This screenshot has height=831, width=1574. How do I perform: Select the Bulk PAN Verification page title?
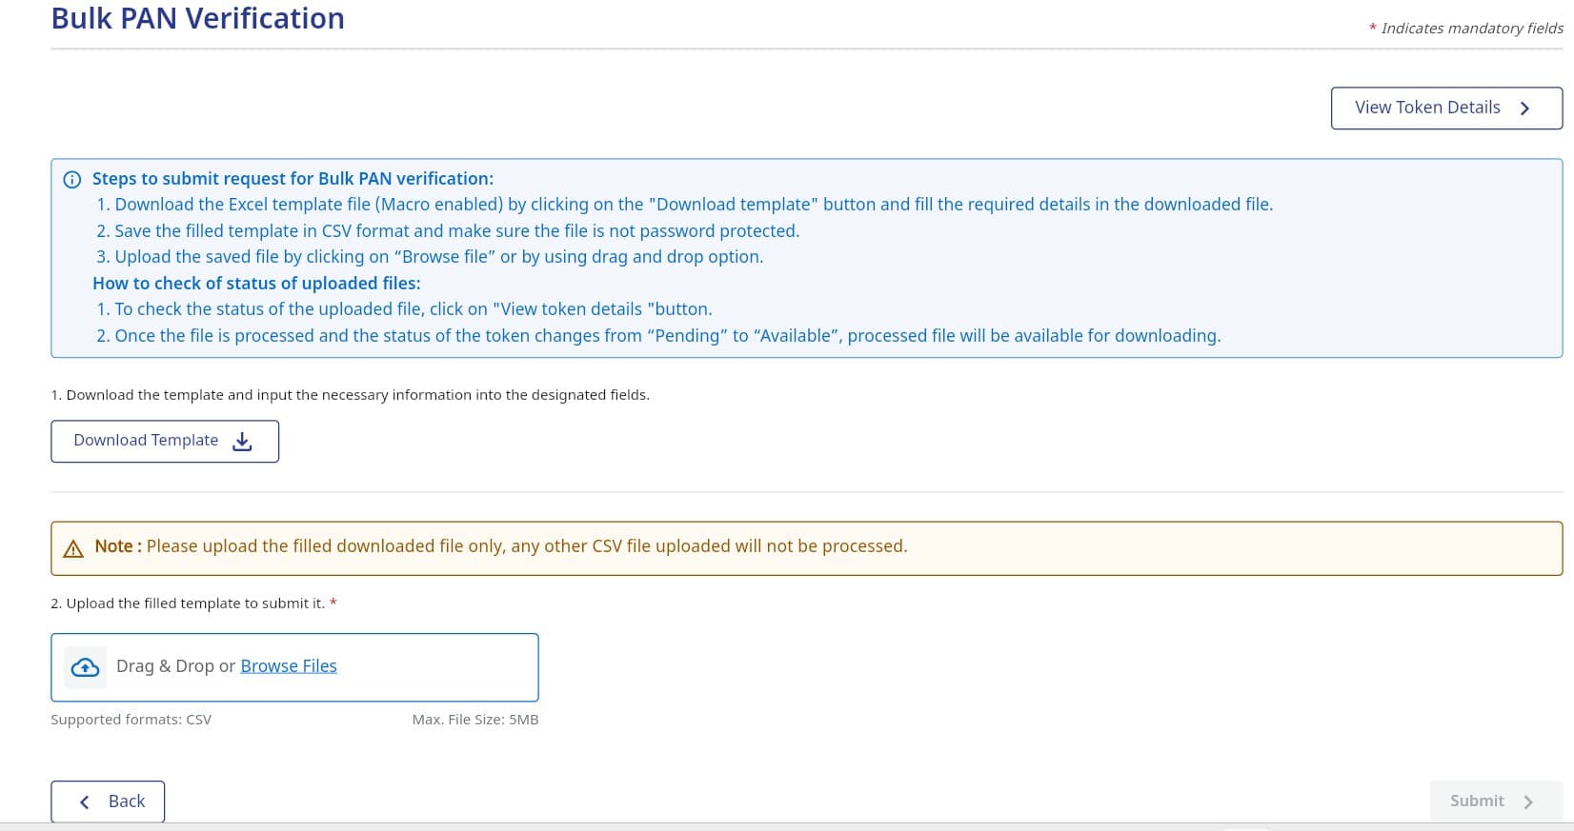click(x=197, y=18)
